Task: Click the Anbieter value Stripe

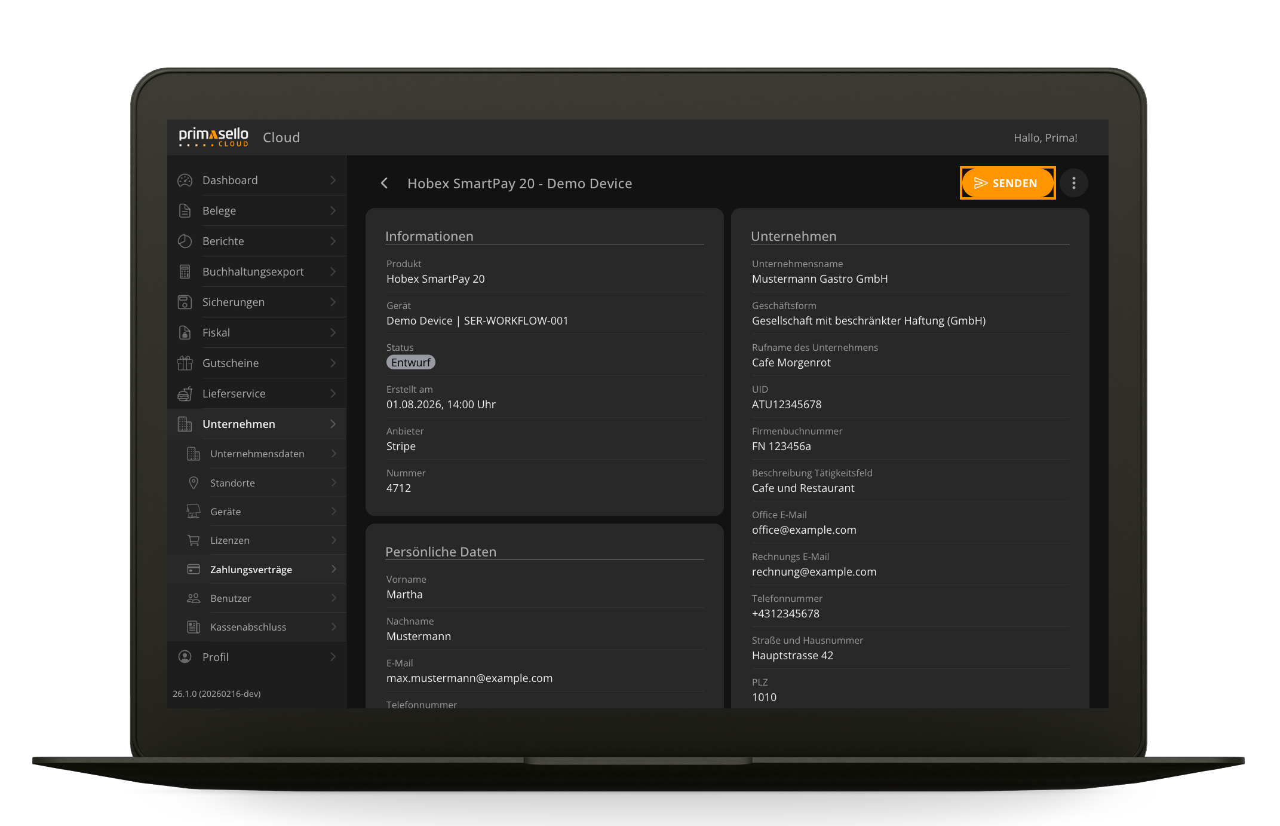Action: click(401, 446)
